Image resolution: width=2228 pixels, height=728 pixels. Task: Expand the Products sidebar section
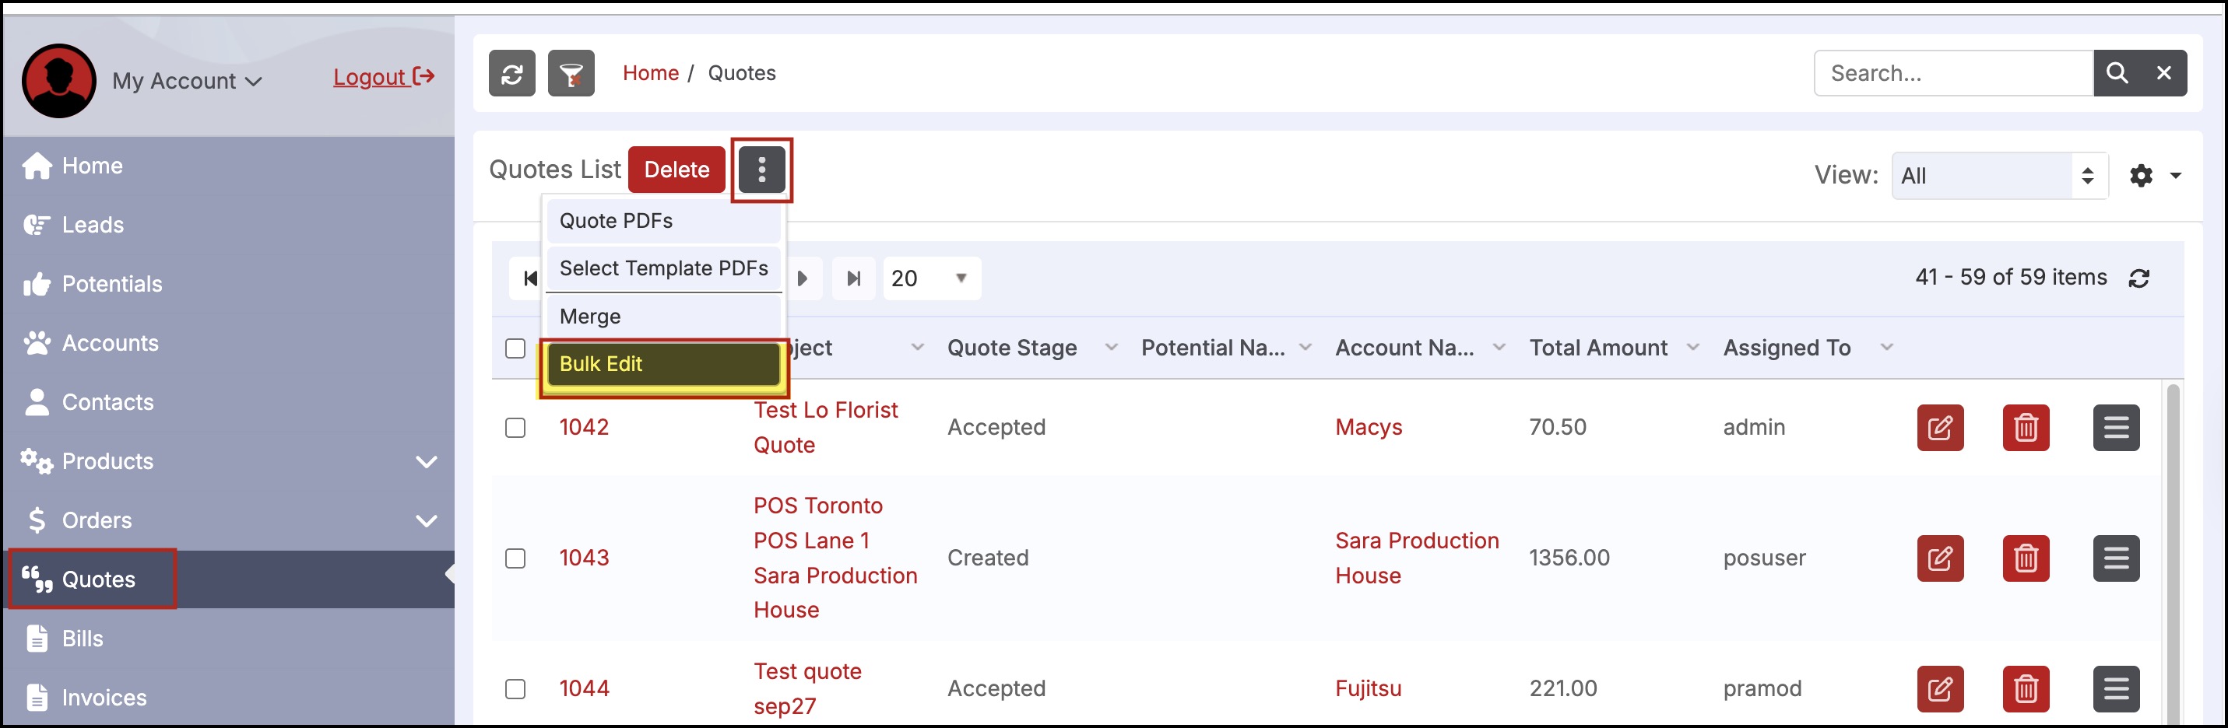pos(426,462)
